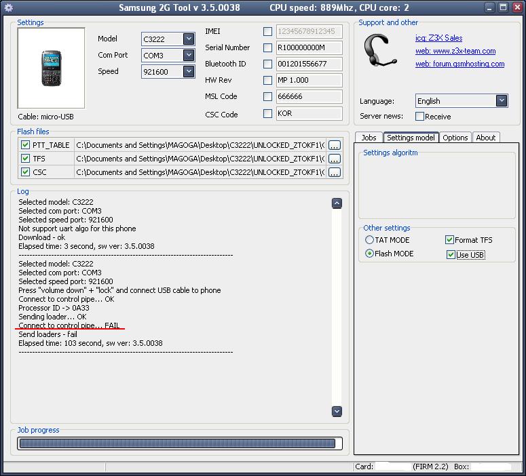The width and height of the screenshot is (526, 476).
Task: Switch to the Jobs tab
Action: pyautogui.click(x=369, y=138)
